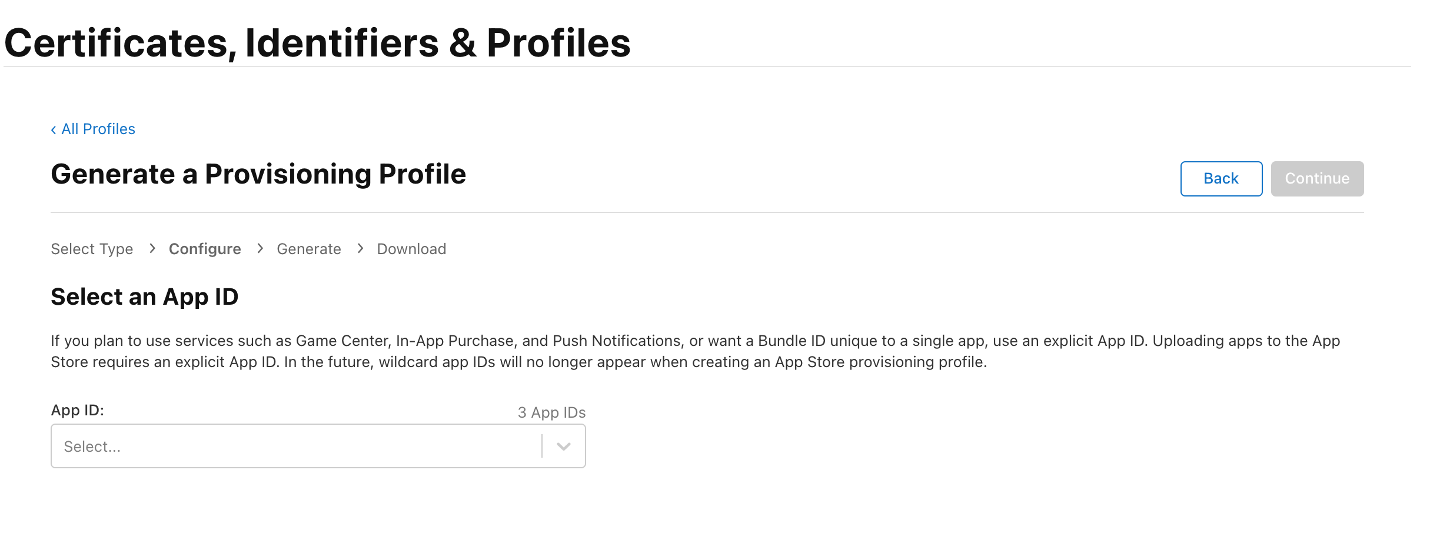1430x533 pixels.
Task: Select the Download breadcrumb step
Action: [x=411, y=249]
